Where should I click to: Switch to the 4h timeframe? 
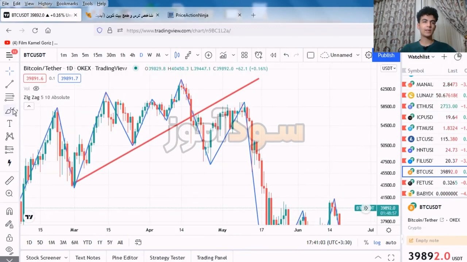click(x=132, y=55)
